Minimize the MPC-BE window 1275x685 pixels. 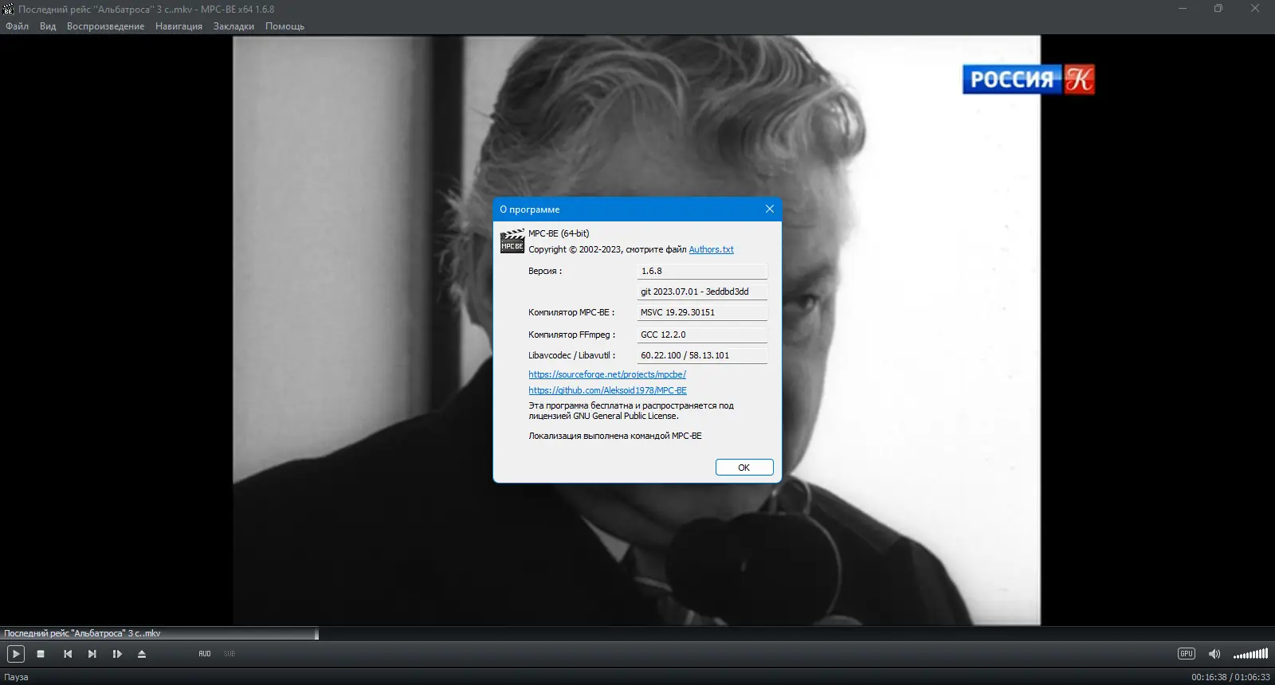coord(1183,9)
